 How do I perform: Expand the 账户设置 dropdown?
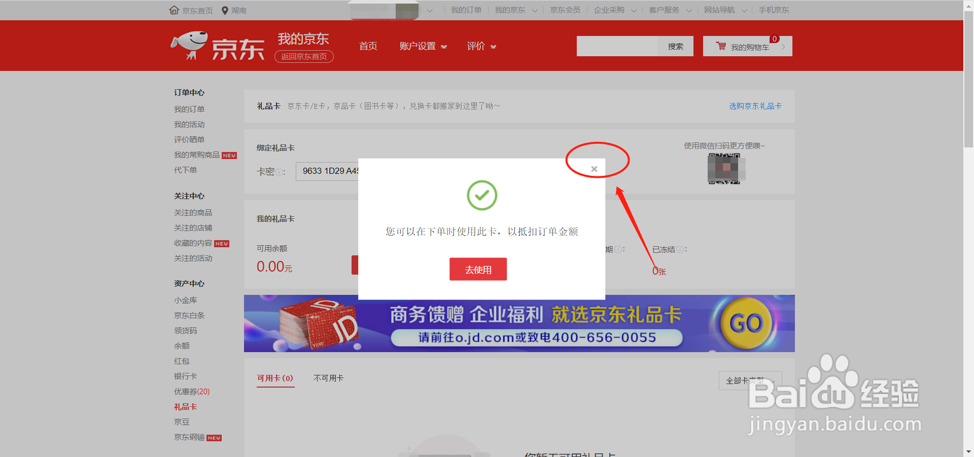point(423,46)
